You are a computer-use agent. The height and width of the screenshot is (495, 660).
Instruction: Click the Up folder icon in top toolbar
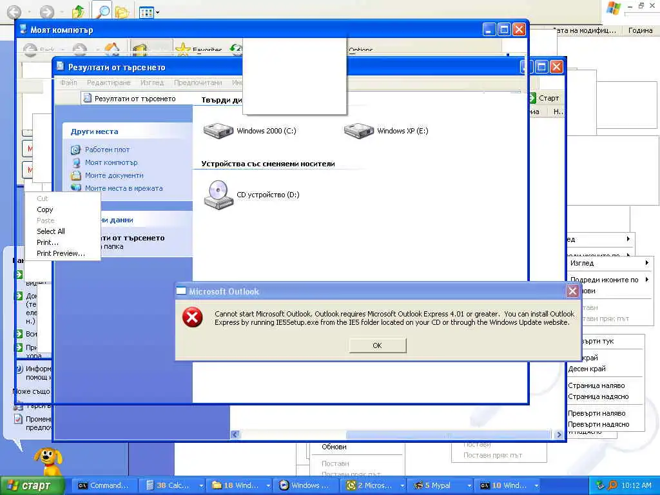(78, 12)
